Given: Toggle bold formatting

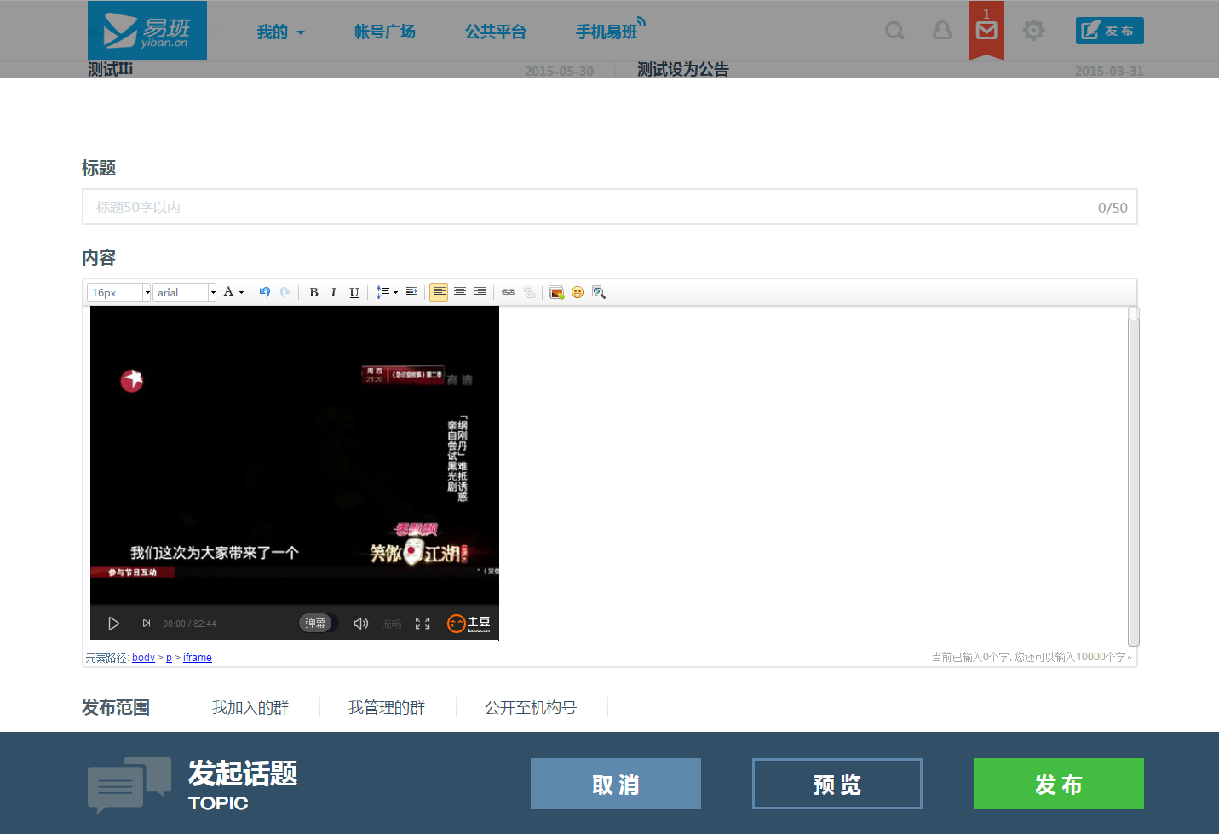Looking at the screenshot, I should 313,292.
